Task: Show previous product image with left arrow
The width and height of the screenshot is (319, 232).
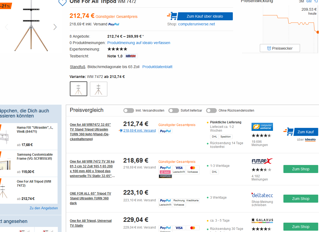Action: [7, 27]
